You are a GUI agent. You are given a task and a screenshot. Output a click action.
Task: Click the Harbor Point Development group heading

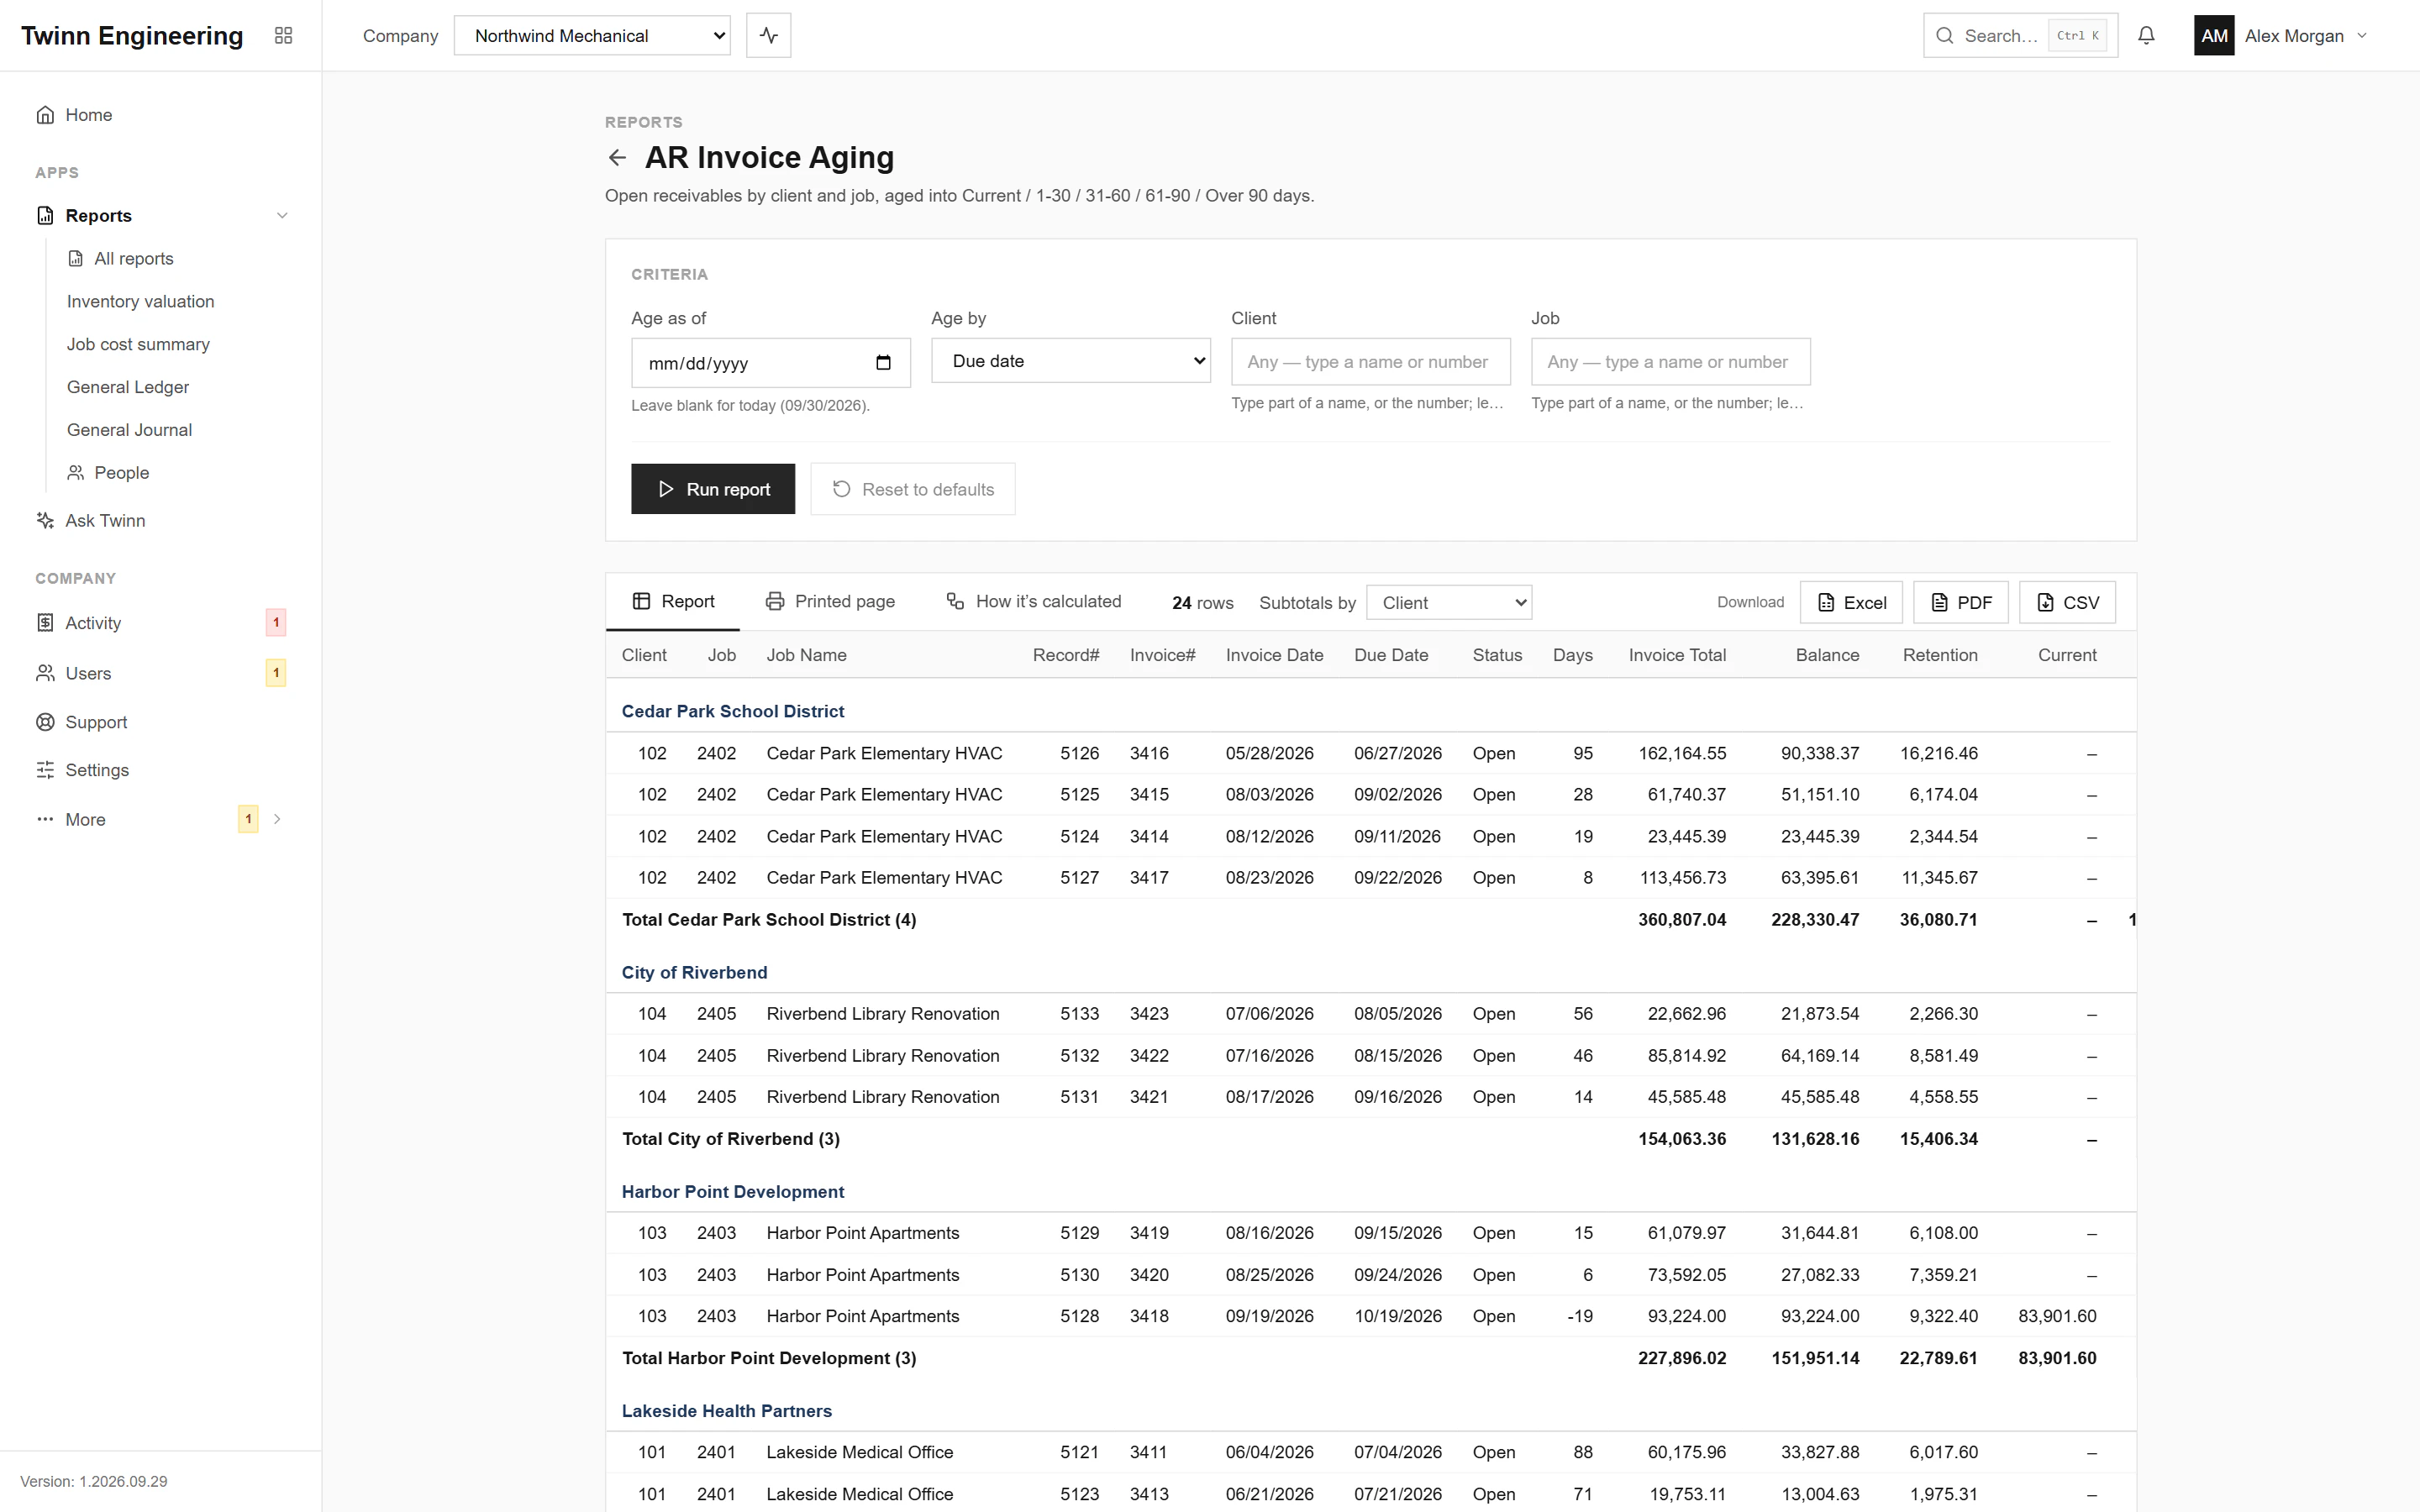coord(732,1191)
